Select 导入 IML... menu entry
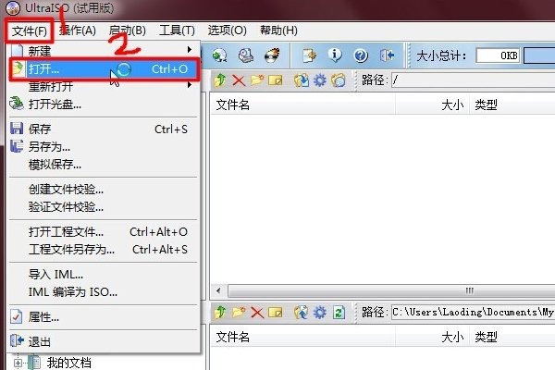This screenshot has width=555, height=370. pyautogui.click(x=104, y=275)
